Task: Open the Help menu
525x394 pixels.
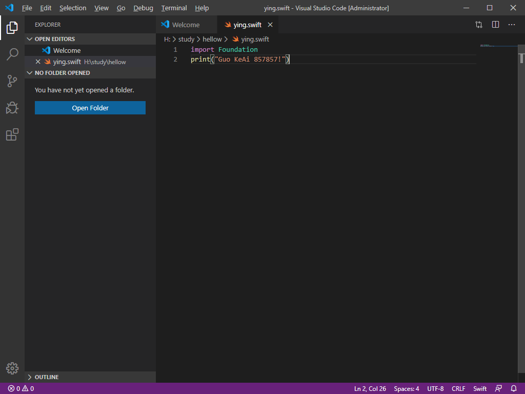Action: click(202, 8)
